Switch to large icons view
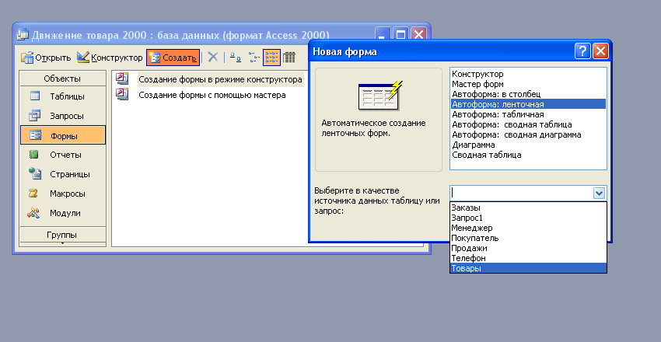 236,58
